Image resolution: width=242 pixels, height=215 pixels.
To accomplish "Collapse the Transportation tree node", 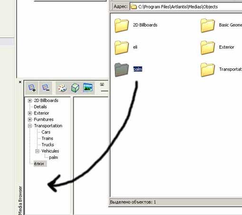I will pos(30,126).
